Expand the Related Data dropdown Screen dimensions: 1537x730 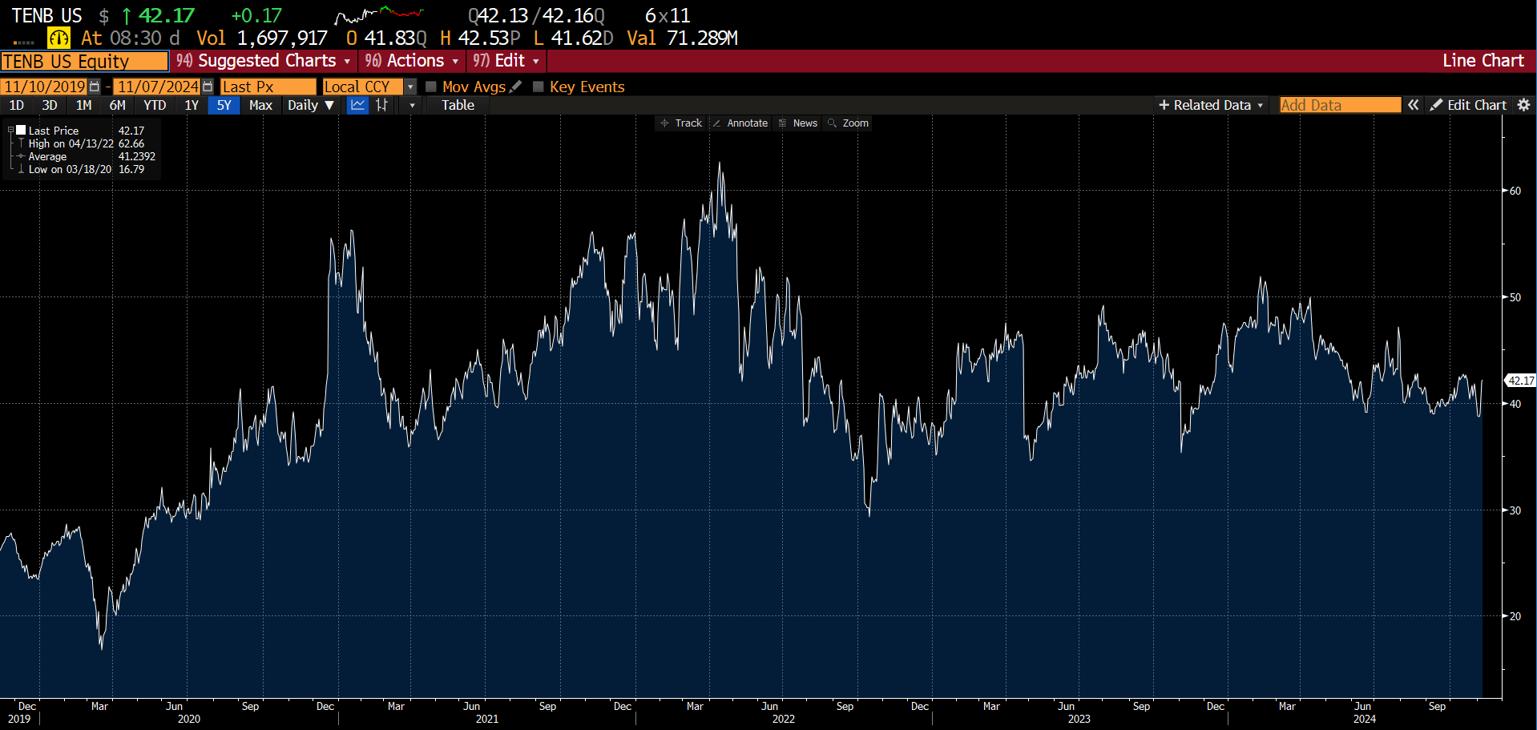[x=1211, y=105]
